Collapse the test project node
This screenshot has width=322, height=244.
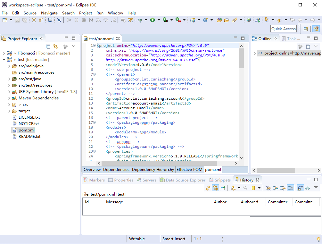4,60
